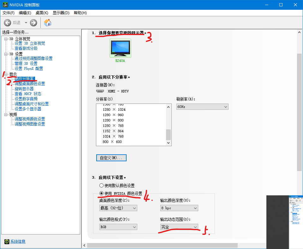Collapse the 显示 tree node
Image resolution: width=303 pixels, height=249 pixels.
pyautogui.click(x=6, y=74)
